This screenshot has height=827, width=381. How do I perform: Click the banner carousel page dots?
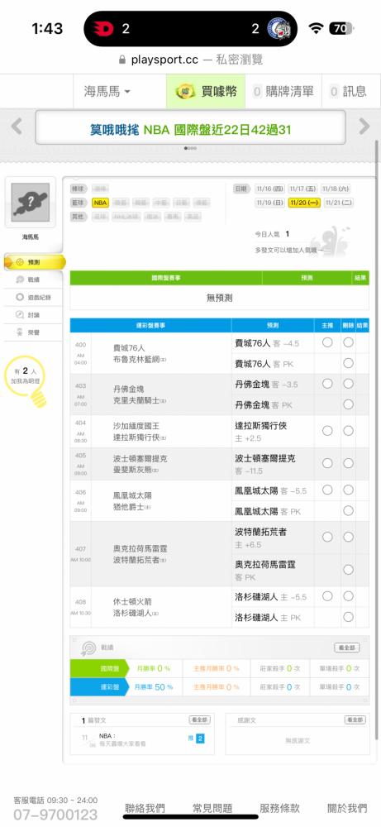coord(190,148)
